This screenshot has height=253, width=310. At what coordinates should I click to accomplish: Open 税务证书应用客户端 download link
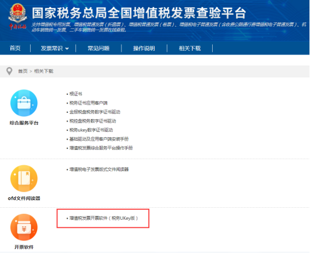[x=89, y=103]
